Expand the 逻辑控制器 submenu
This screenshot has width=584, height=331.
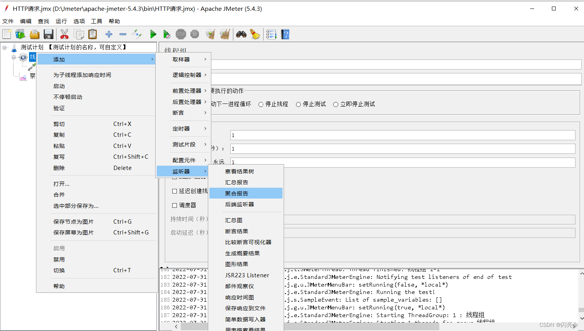pos(183,75)
